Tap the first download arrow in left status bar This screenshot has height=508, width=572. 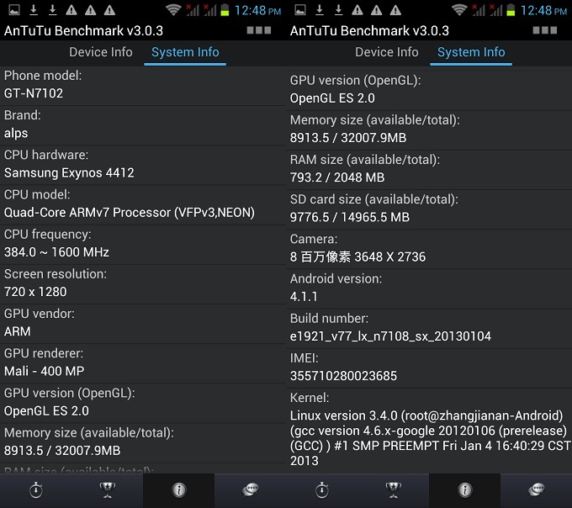[34, 10]
